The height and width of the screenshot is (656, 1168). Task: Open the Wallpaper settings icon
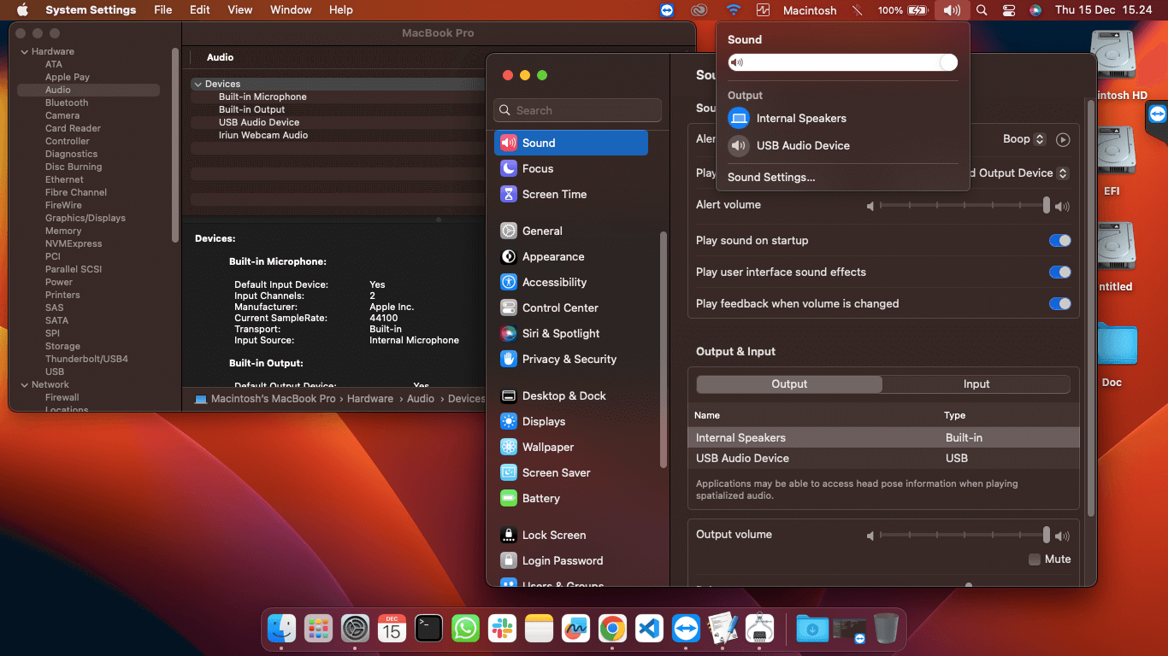pos(509,447)
